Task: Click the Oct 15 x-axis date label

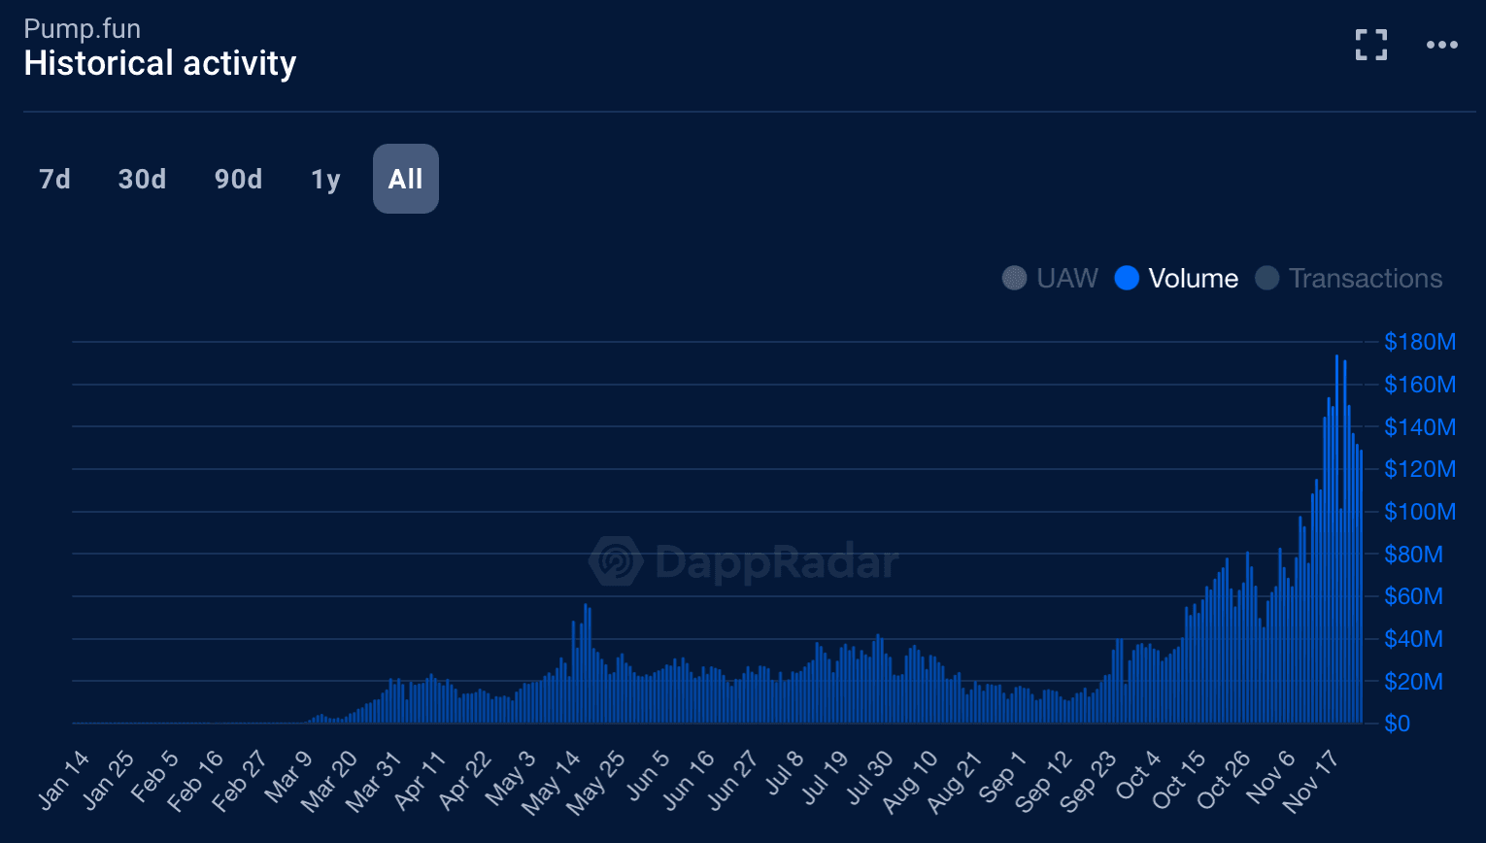Action: click(1178, 780)
